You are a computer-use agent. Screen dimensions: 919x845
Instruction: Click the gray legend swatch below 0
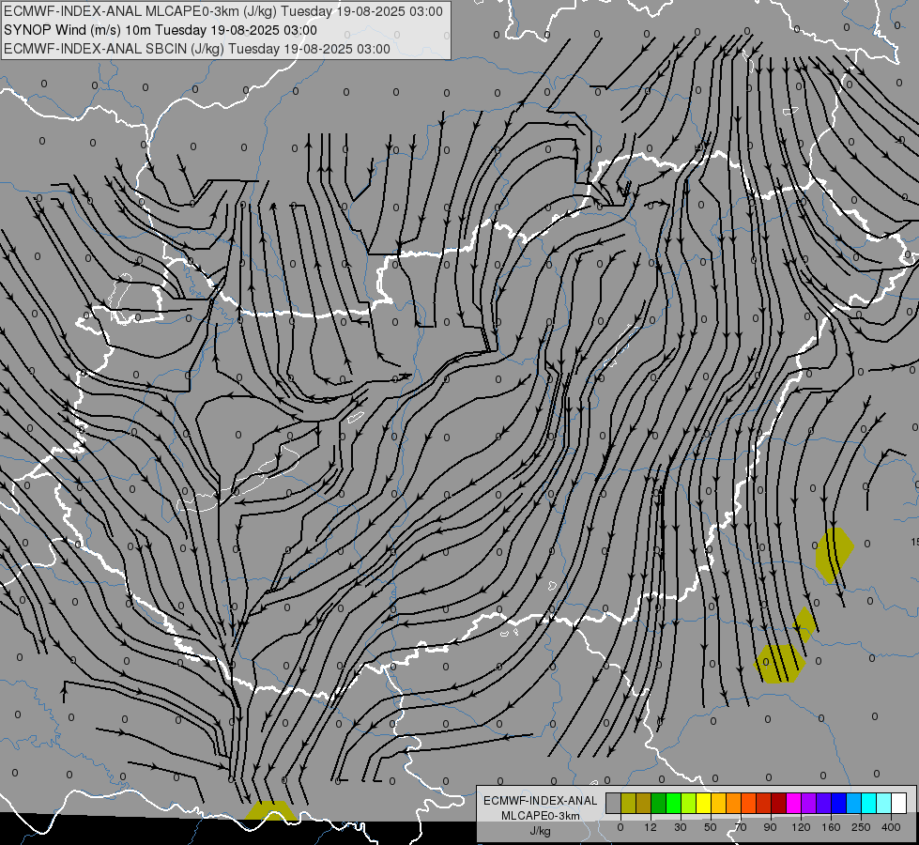point(613,803)
